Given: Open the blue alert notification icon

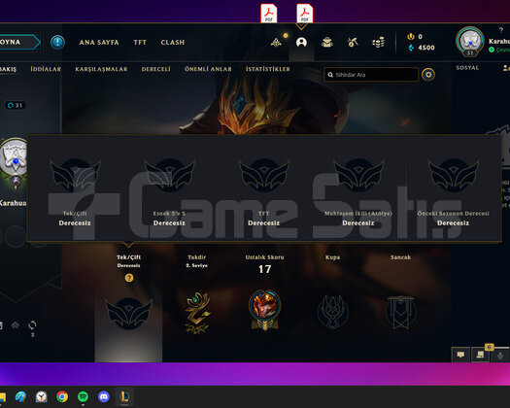Looking at the screenshot, I should pyautogui.click(x=57, y=42).
